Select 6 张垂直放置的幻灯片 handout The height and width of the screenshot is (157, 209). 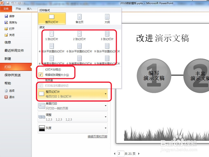(x=79, y=58)
